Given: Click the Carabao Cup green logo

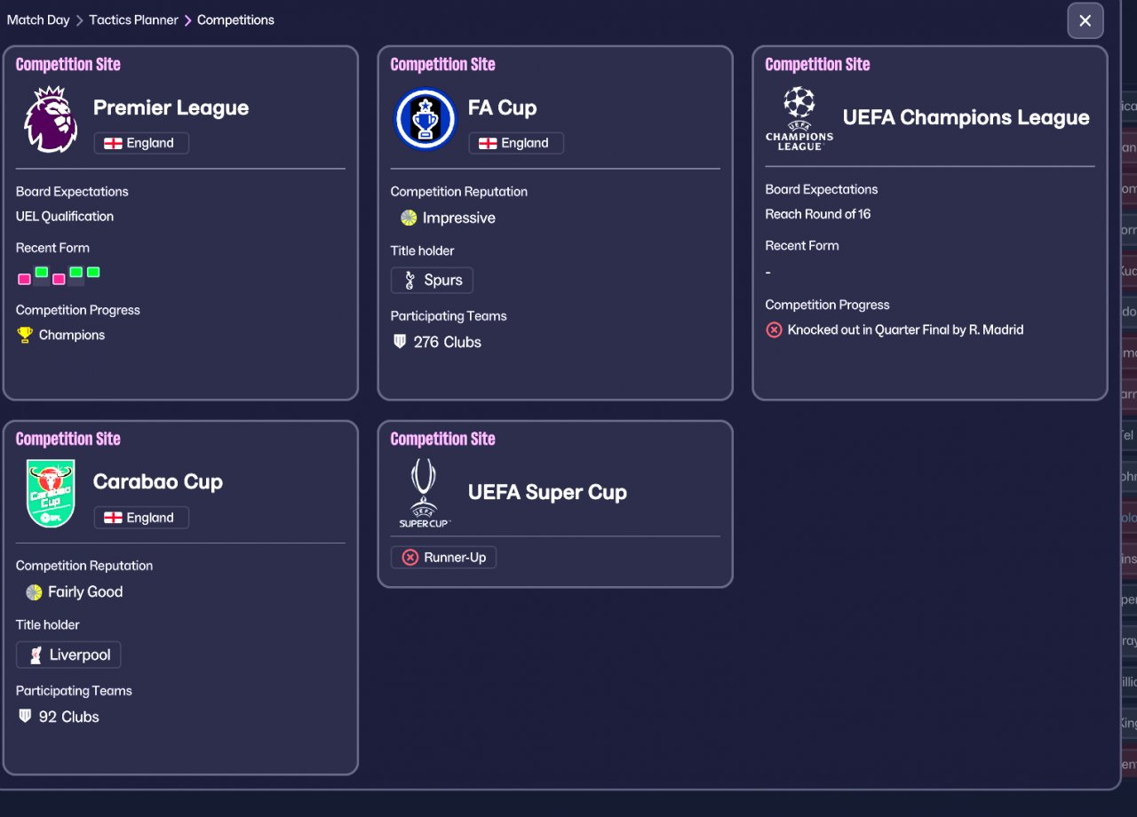Looking at the screenshot, I should tap(51, 494).
